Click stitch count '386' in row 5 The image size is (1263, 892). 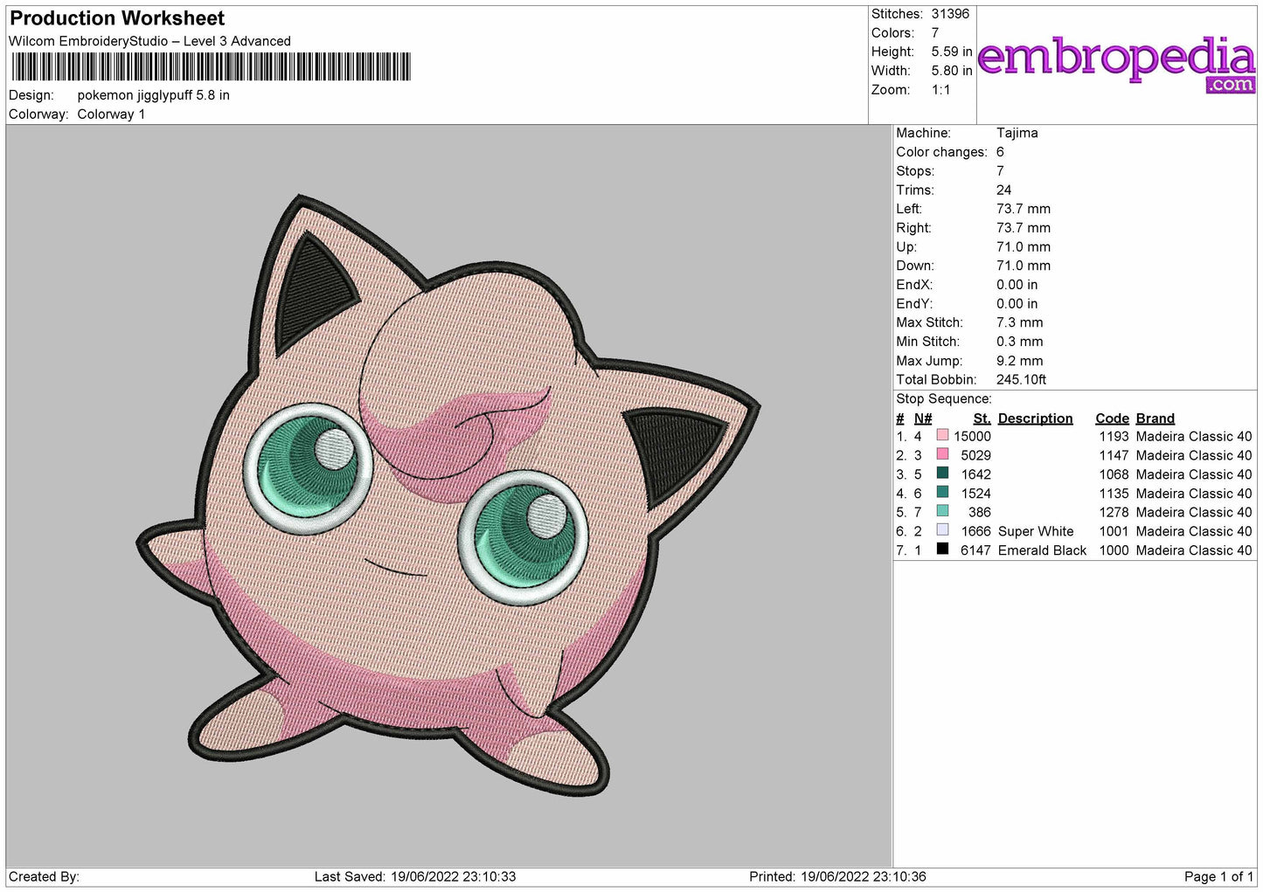pos(979,513)
